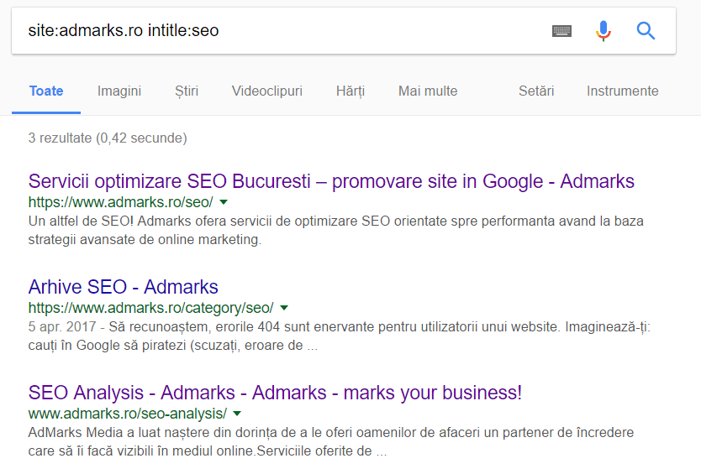Screen dimensions: 701x474
Task: Expand dropdown arrow next to category/seo/ URL
Action: 284,308
